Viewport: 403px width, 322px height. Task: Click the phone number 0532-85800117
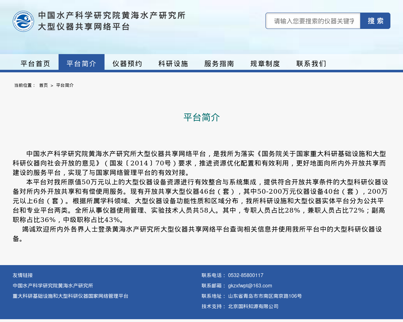pyautogui.click(x=246, y=275)
